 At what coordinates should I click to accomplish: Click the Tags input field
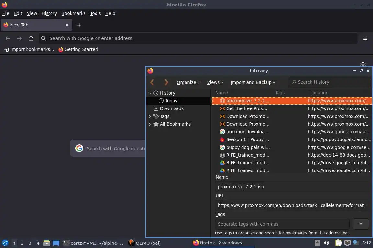(x=282, y=224)
